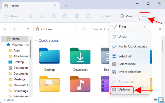Click the Paste clipboard icon
The width and height of the screenshot is (165, 103).
pyautogui.click(x=54, y=16)
